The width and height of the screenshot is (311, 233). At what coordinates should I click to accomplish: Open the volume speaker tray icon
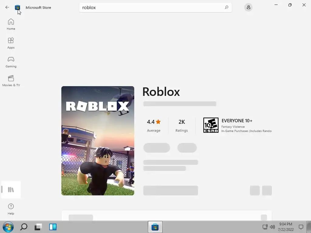click(272, 227)
